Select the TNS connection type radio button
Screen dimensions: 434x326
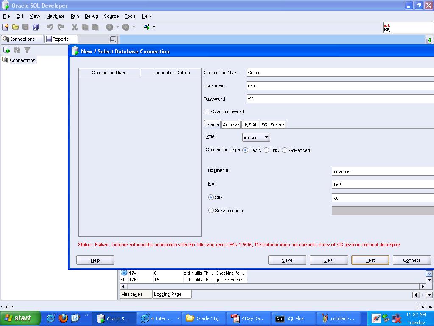[266, 150]
